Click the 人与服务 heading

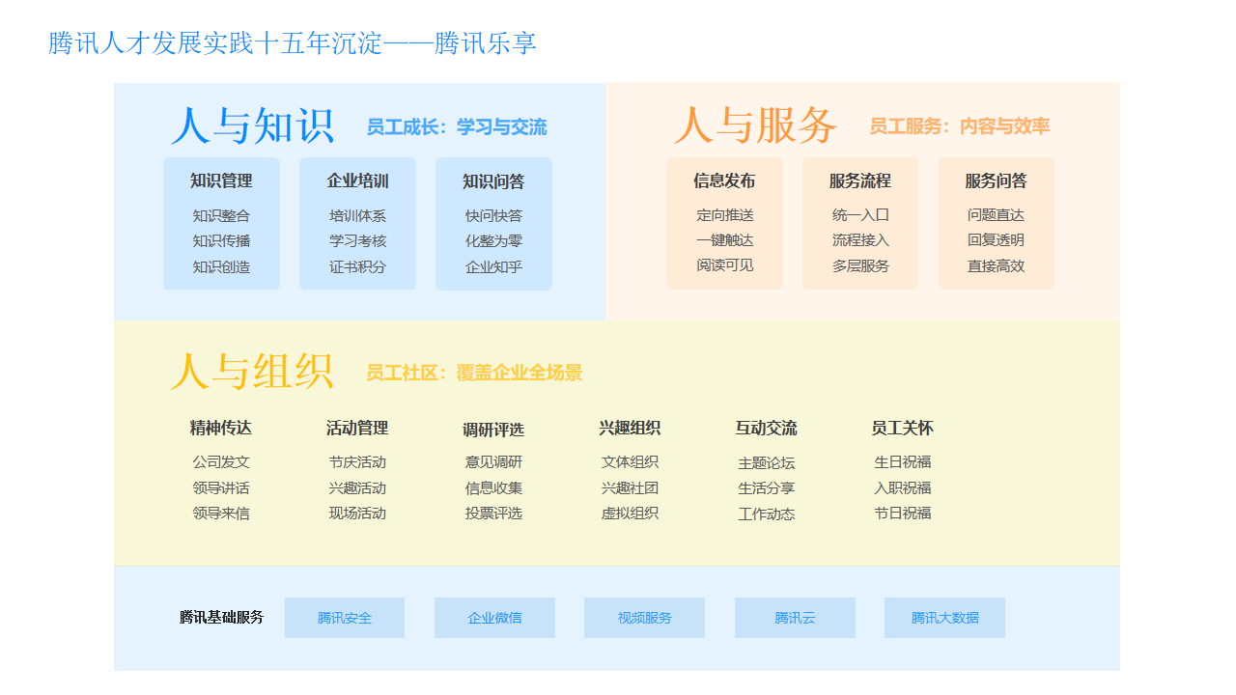[755, 125]
